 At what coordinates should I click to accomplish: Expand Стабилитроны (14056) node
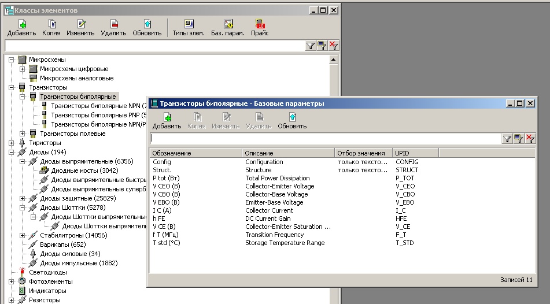[x=22, y=235]
